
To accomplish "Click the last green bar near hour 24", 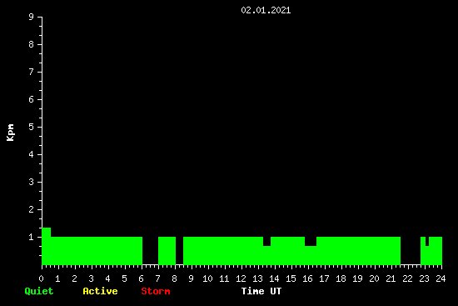I will click(x=436, y=251).
